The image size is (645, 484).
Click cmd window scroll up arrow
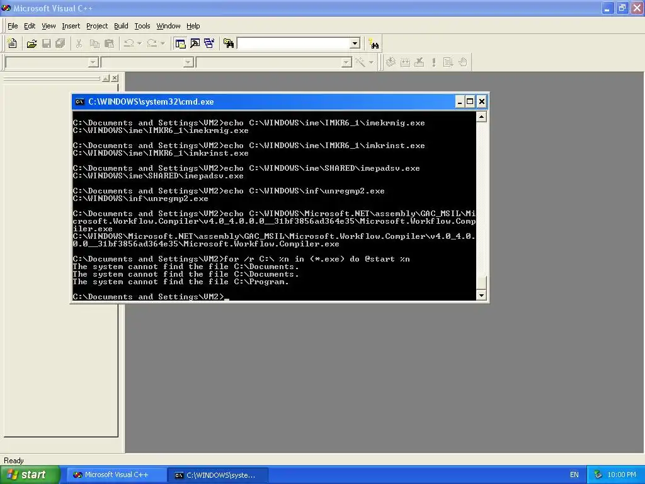481,117
